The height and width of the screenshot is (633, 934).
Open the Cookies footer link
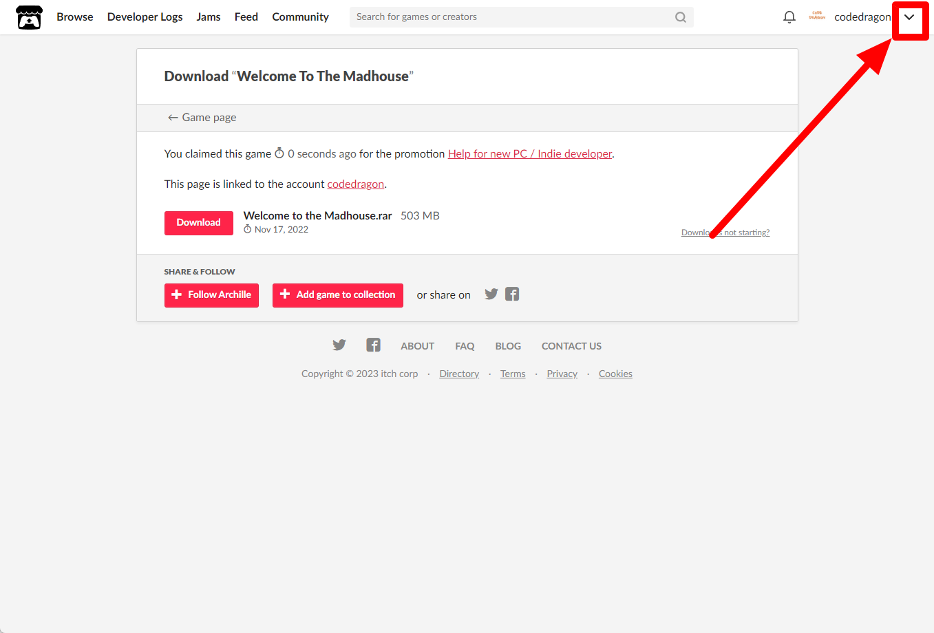pos(615,374)
